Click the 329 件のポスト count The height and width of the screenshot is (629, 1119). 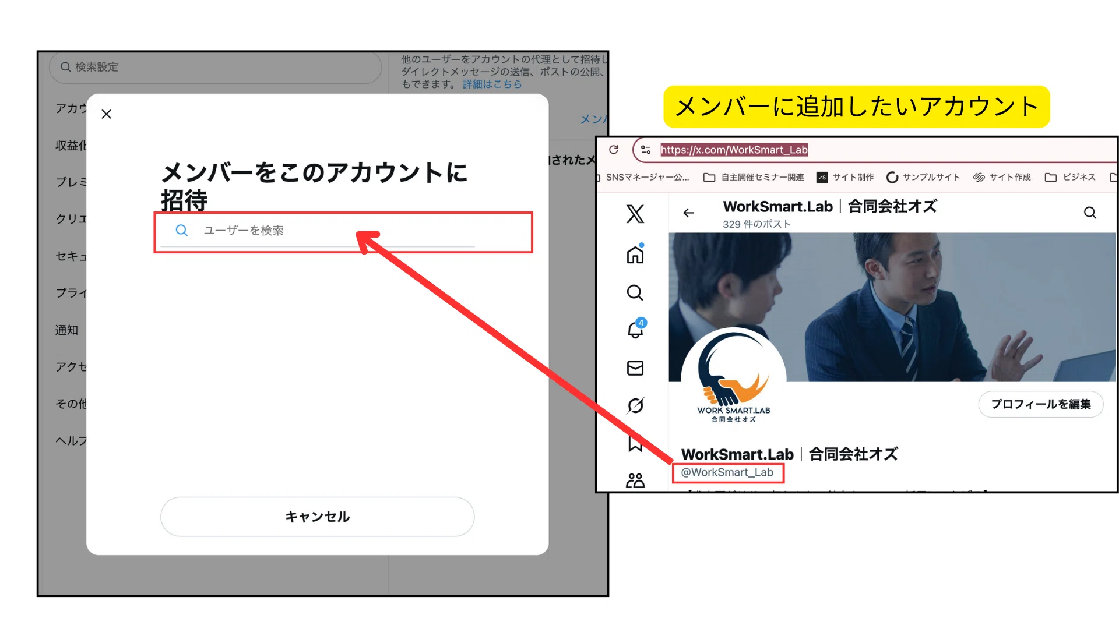756,224
